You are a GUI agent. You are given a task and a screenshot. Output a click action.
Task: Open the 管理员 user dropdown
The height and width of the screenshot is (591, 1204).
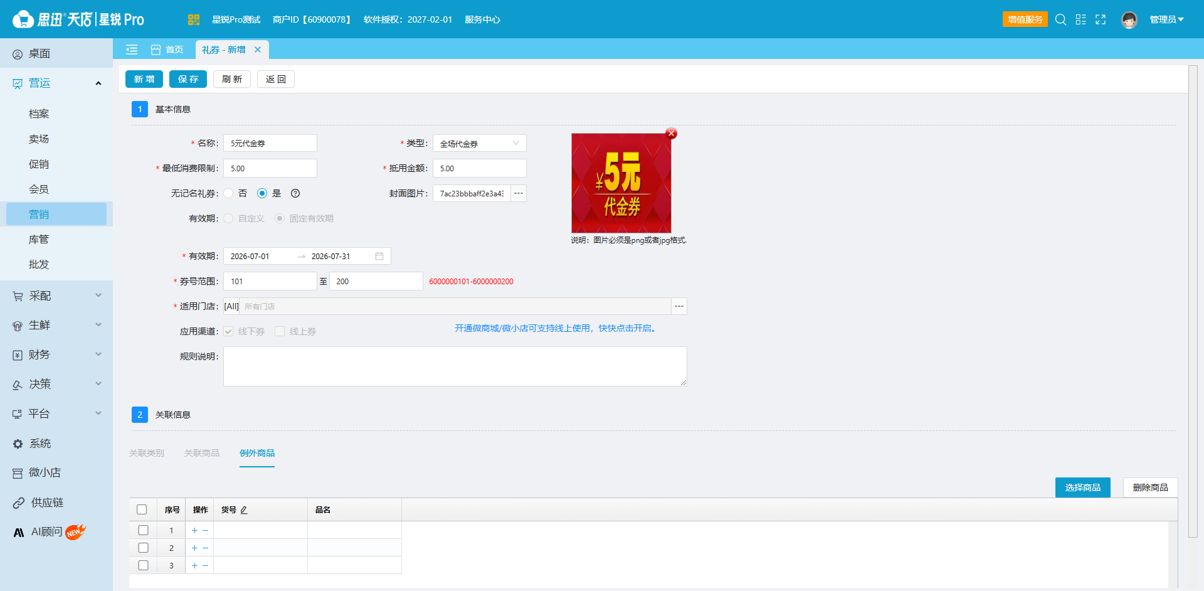coord(1166,19)
